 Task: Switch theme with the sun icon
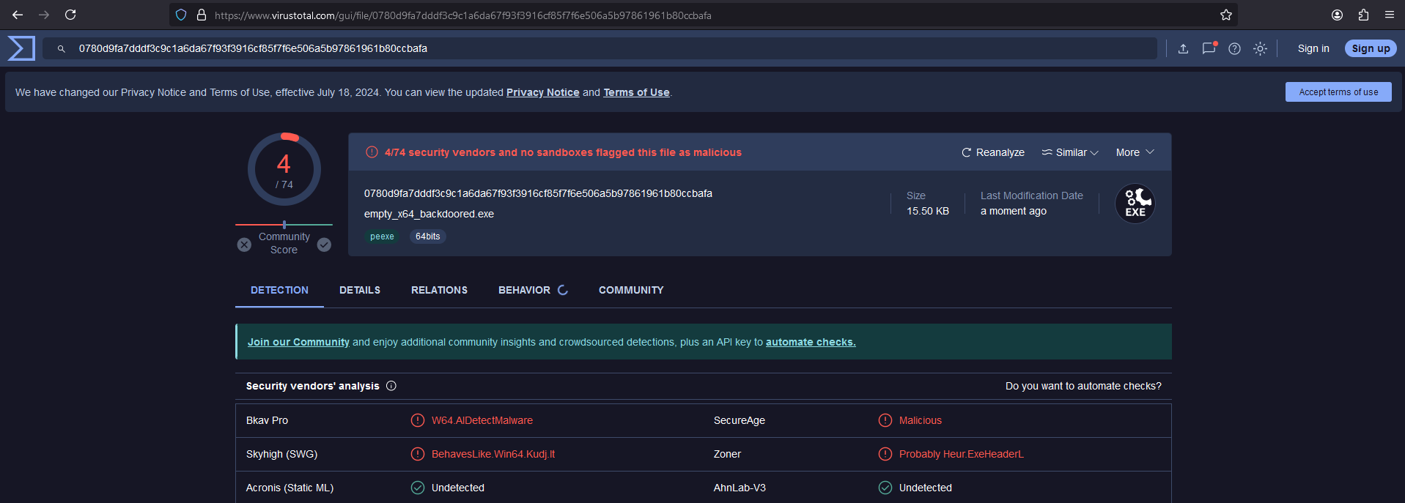[x=1260, y=48]
